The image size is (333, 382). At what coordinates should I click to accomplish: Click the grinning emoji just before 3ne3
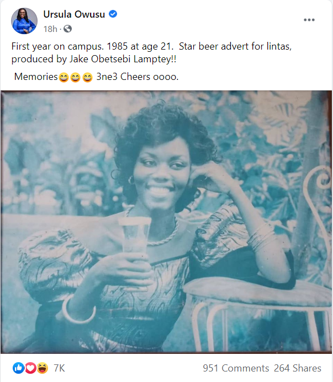pyautogui.click(x=87, y=78)
